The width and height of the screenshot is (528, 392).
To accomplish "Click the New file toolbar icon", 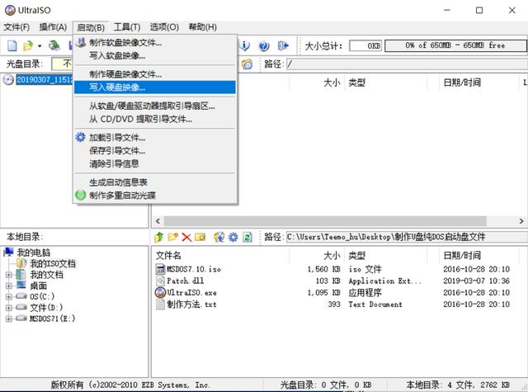I will (x=12, y=45).
